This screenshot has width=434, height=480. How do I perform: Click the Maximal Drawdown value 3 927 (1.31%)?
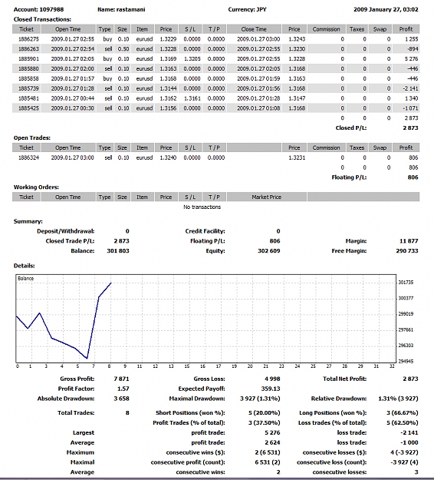pos(260,399)
